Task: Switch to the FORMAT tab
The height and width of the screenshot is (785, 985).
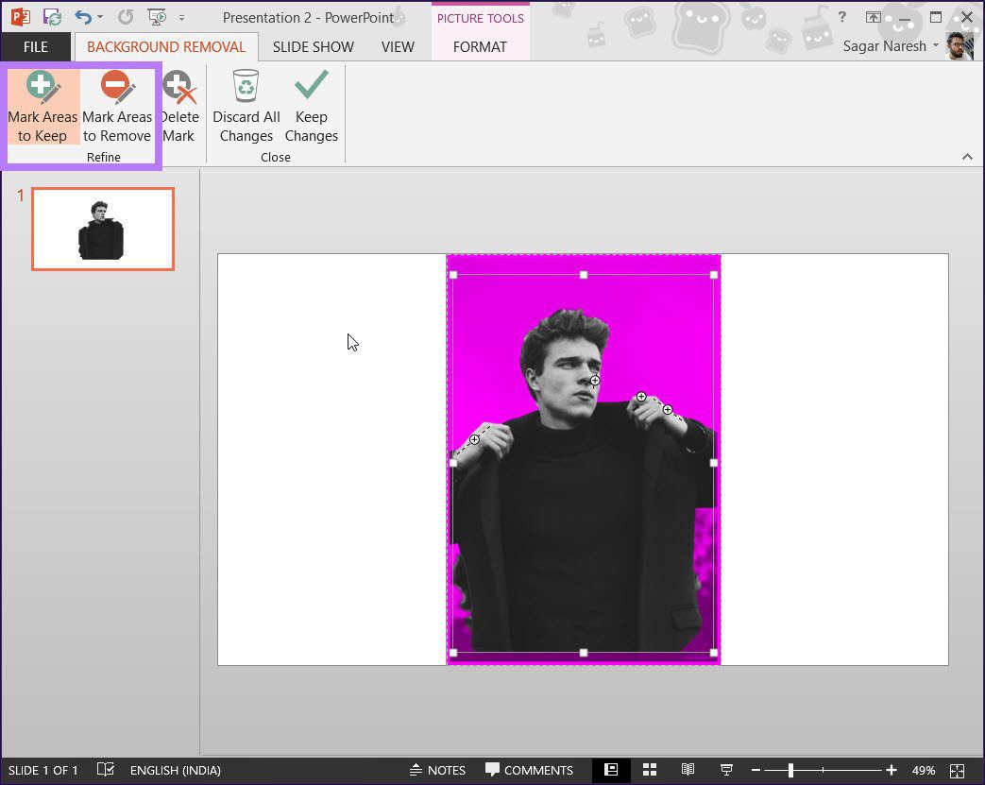Action: [x=480, y=47]
